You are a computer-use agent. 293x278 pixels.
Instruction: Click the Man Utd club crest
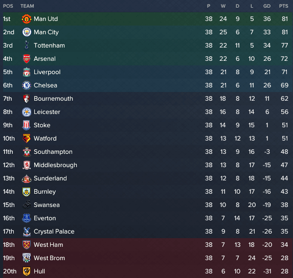tap(27, 19)
